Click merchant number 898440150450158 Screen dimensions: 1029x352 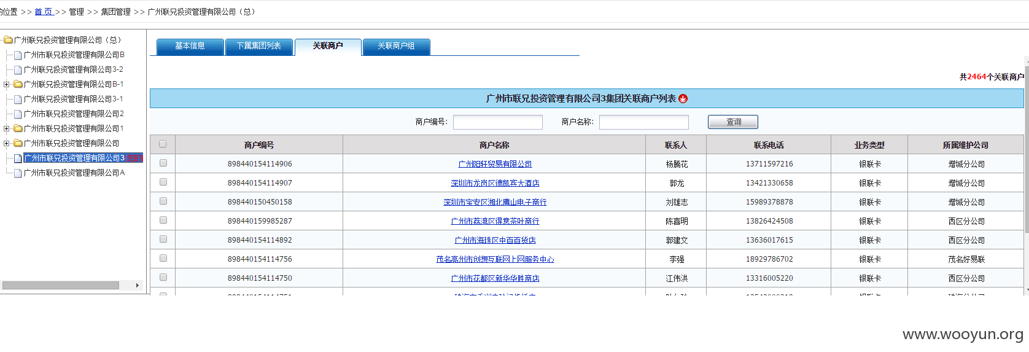coord(260,202)
